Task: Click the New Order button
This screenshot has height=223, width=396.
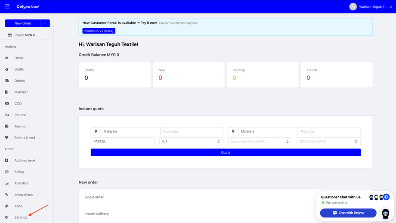Action: (x=23, y=23)
